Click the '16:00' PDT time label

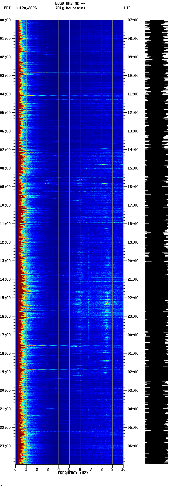pyautogui.click(x=5, y=316)
